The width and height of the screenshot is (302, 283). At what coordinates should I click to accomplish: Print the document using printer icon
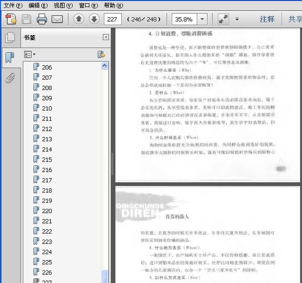(42, 20)
